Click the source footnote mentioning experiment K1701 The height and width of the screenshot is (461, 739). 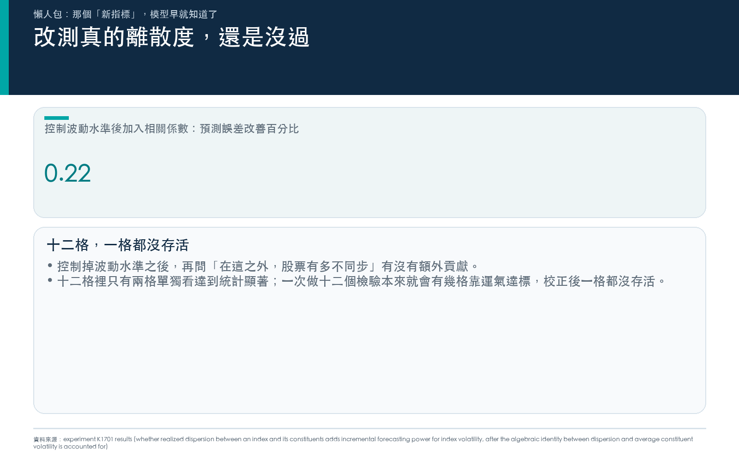(363, 443)
